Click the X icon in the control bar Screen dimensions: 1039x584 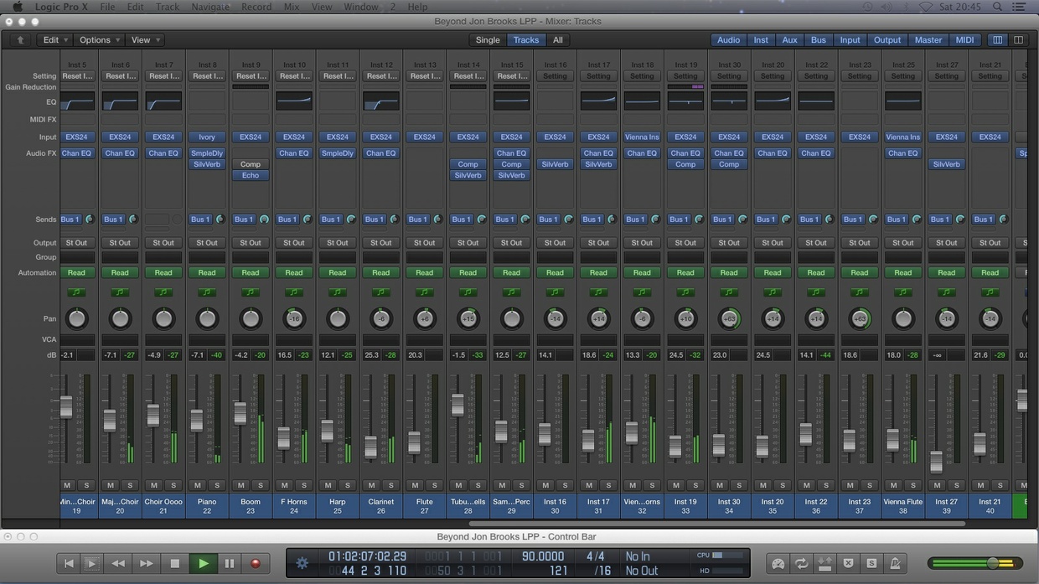click(848, 564)
